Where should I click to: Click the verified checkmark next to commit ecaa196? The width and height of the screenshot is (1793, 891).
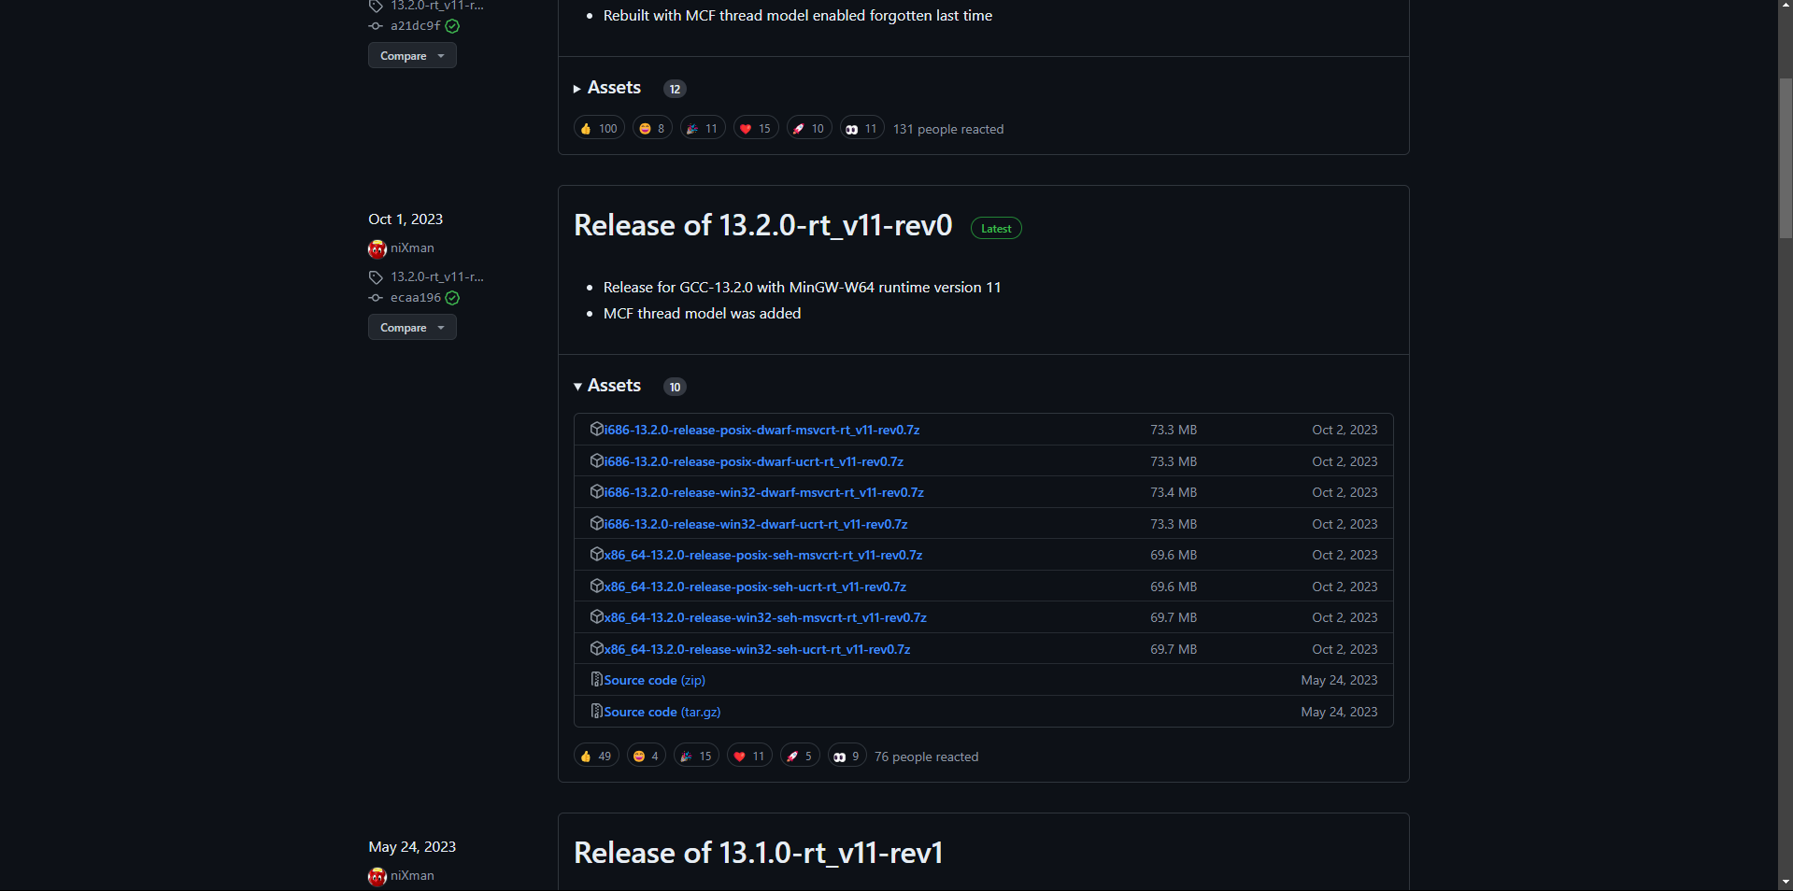[452, 298]
